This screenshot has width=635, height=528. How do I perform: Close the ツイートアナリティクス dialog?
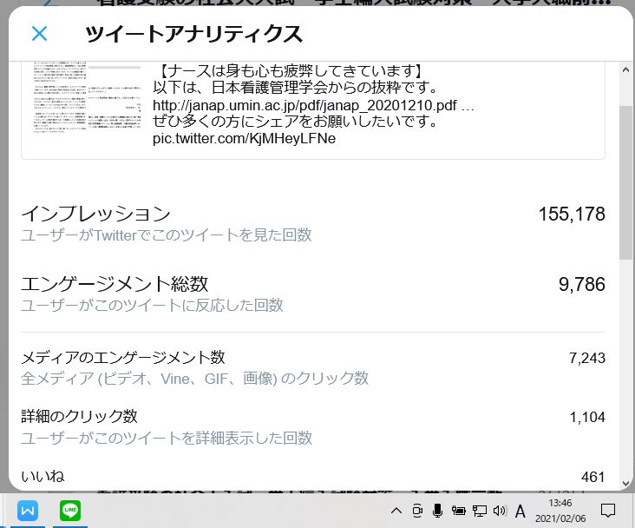(x=39, y=34)
